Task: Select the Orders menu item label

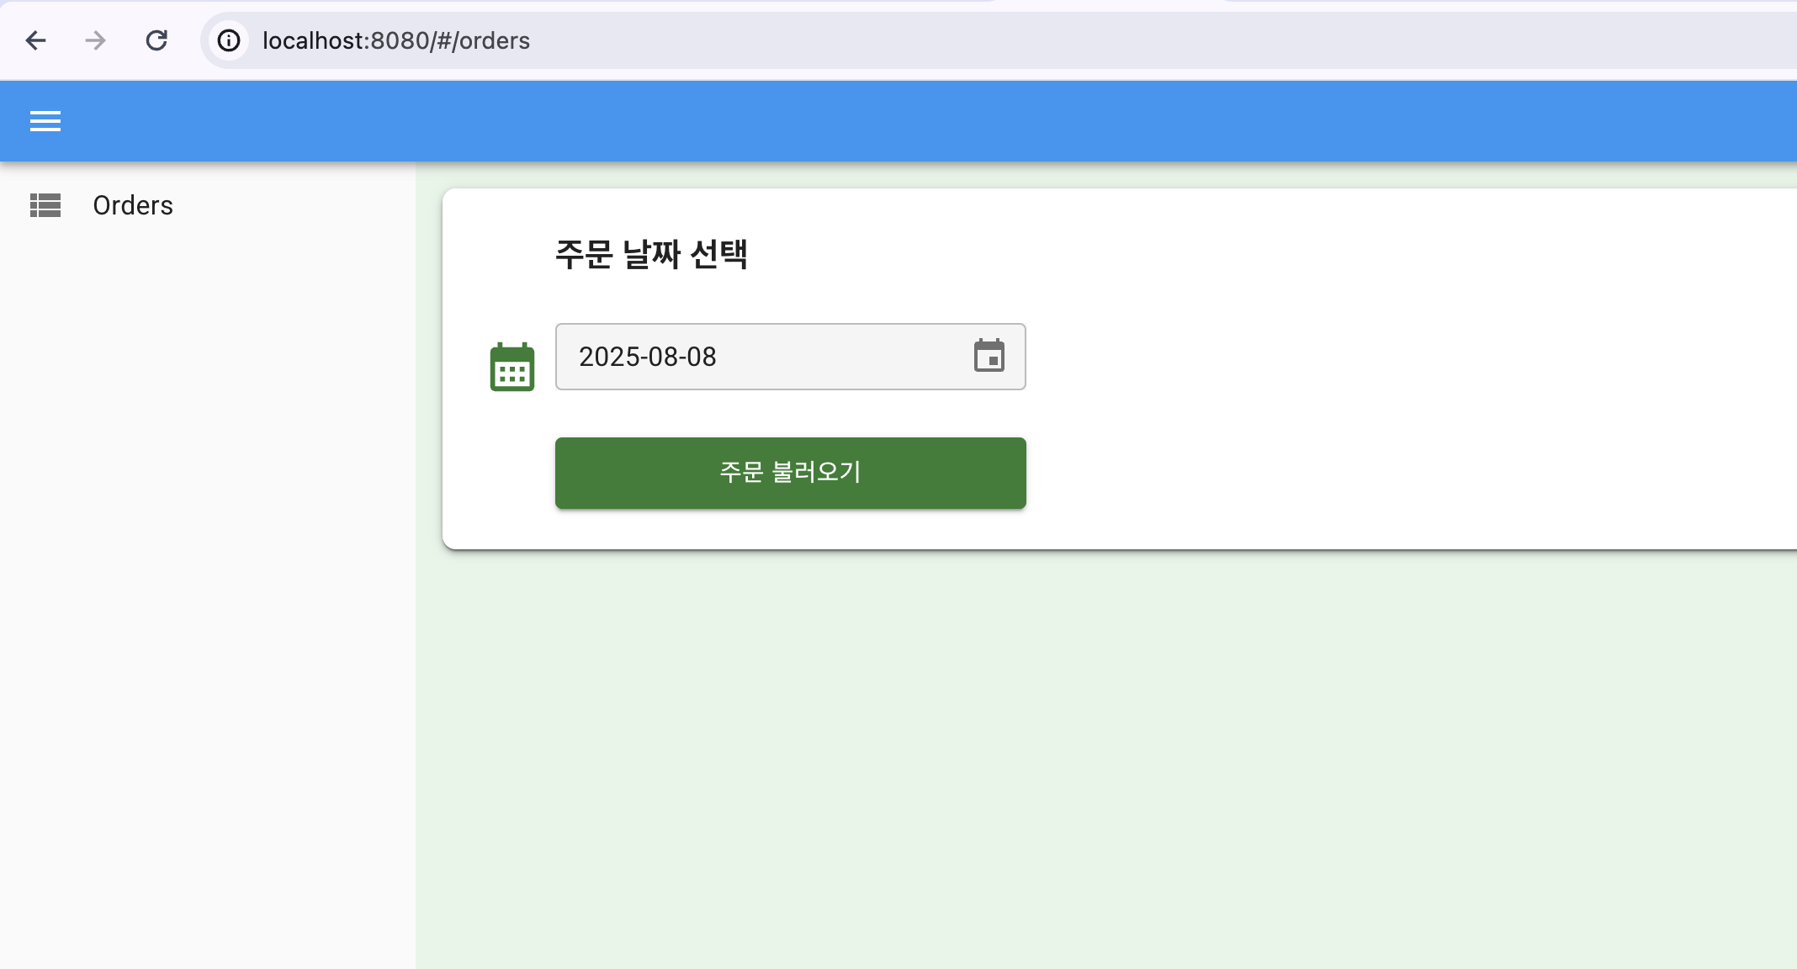Action: 133,205
